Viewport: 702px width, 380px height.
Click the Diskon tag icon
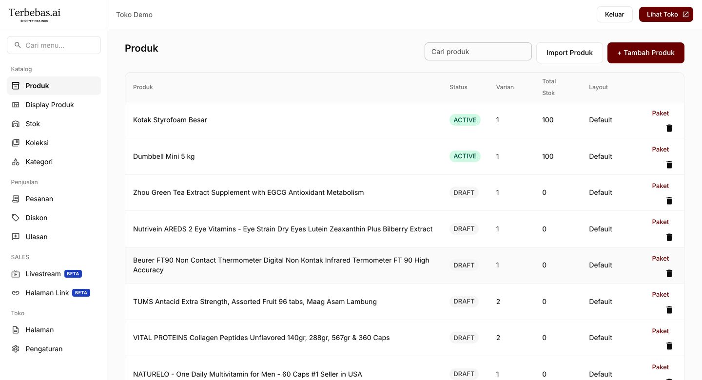16,218
